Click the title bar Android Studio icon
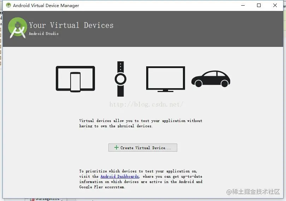This screenshot has height=201, width=286. tap(8, 5)
